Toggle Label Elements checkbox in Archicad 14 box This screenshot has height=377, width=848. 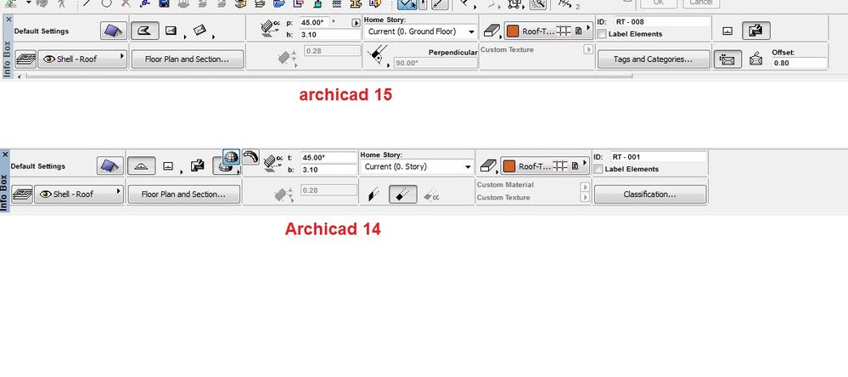pyautogui.click(x=598, y=169)
